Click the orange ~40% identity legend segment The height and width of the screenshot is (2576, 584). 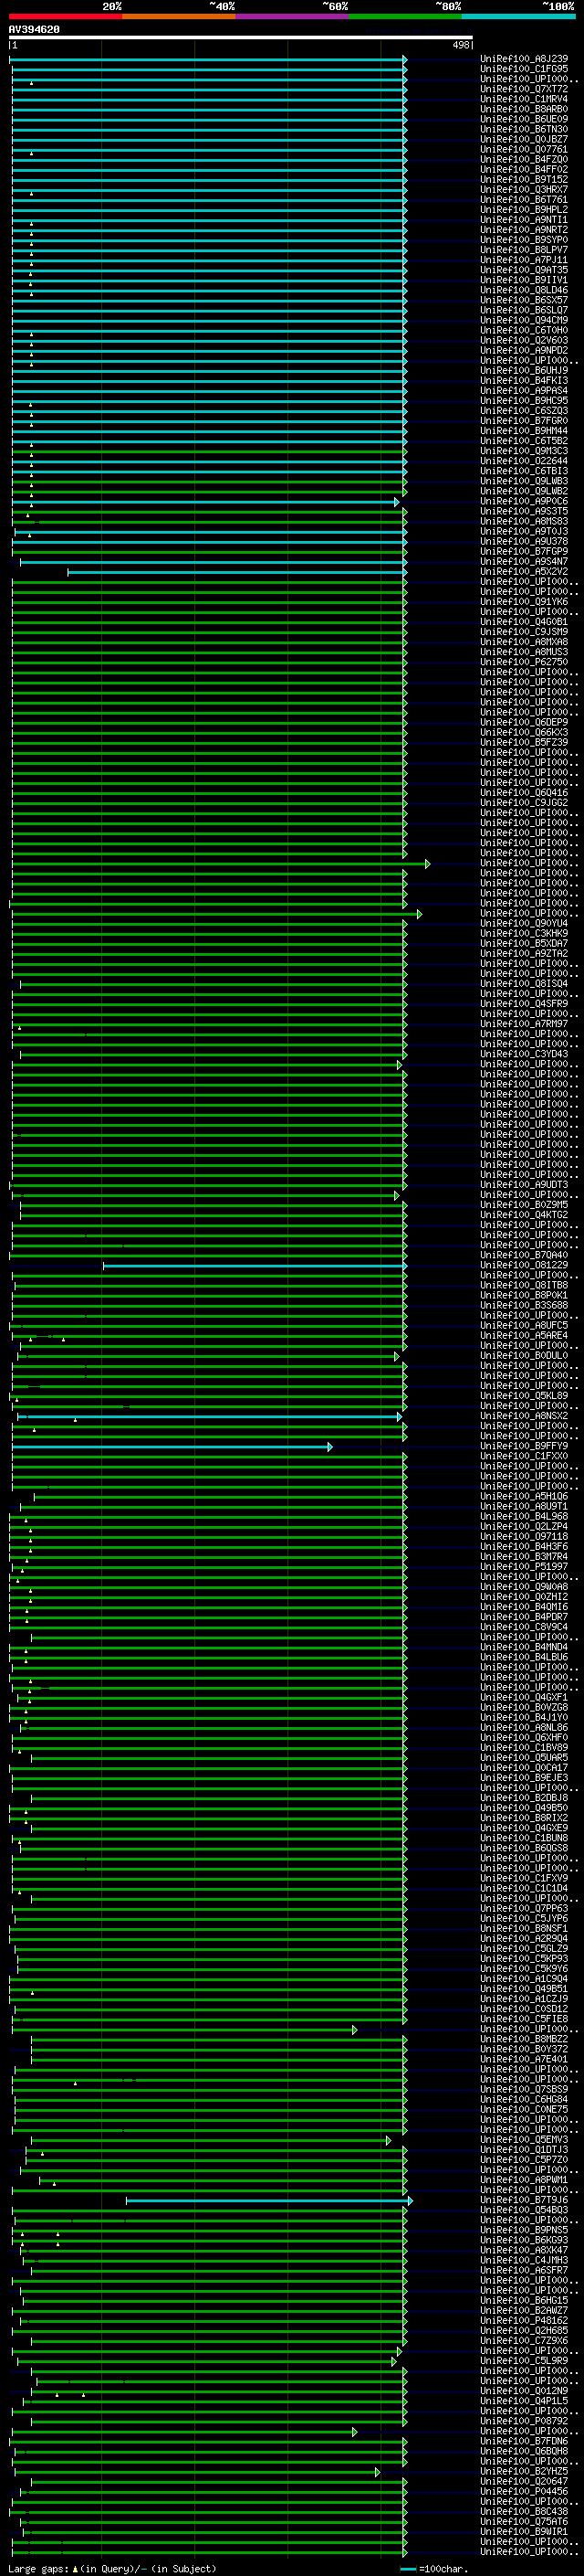click(x=179, y=16)
